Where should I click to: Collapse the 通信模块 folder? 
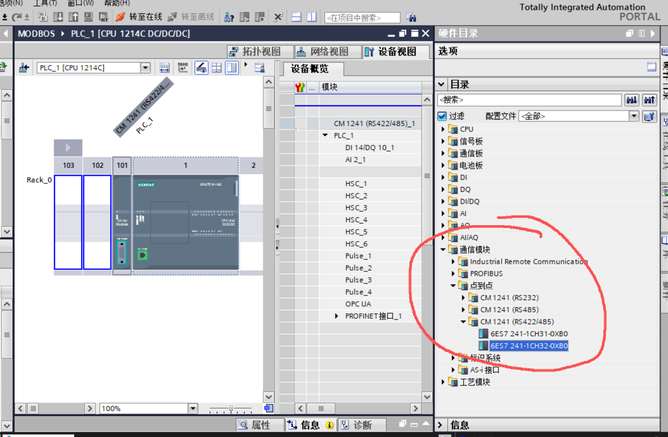443,250
